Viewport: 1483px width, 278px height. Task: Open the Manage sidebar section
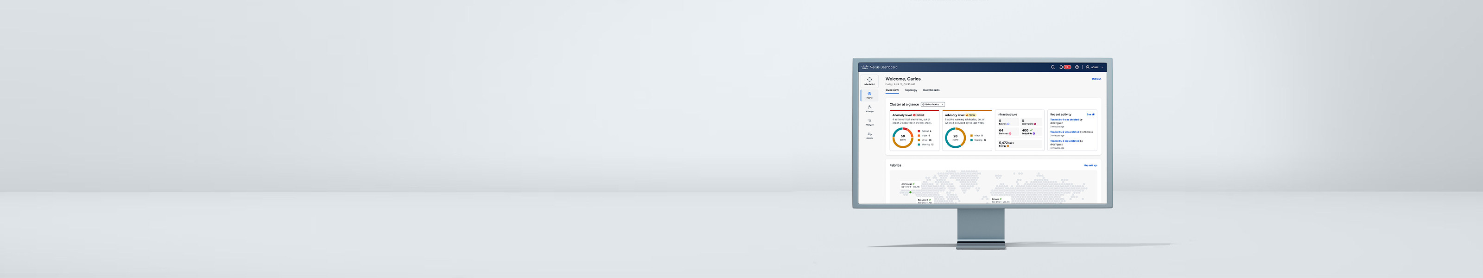pos(869,108)
